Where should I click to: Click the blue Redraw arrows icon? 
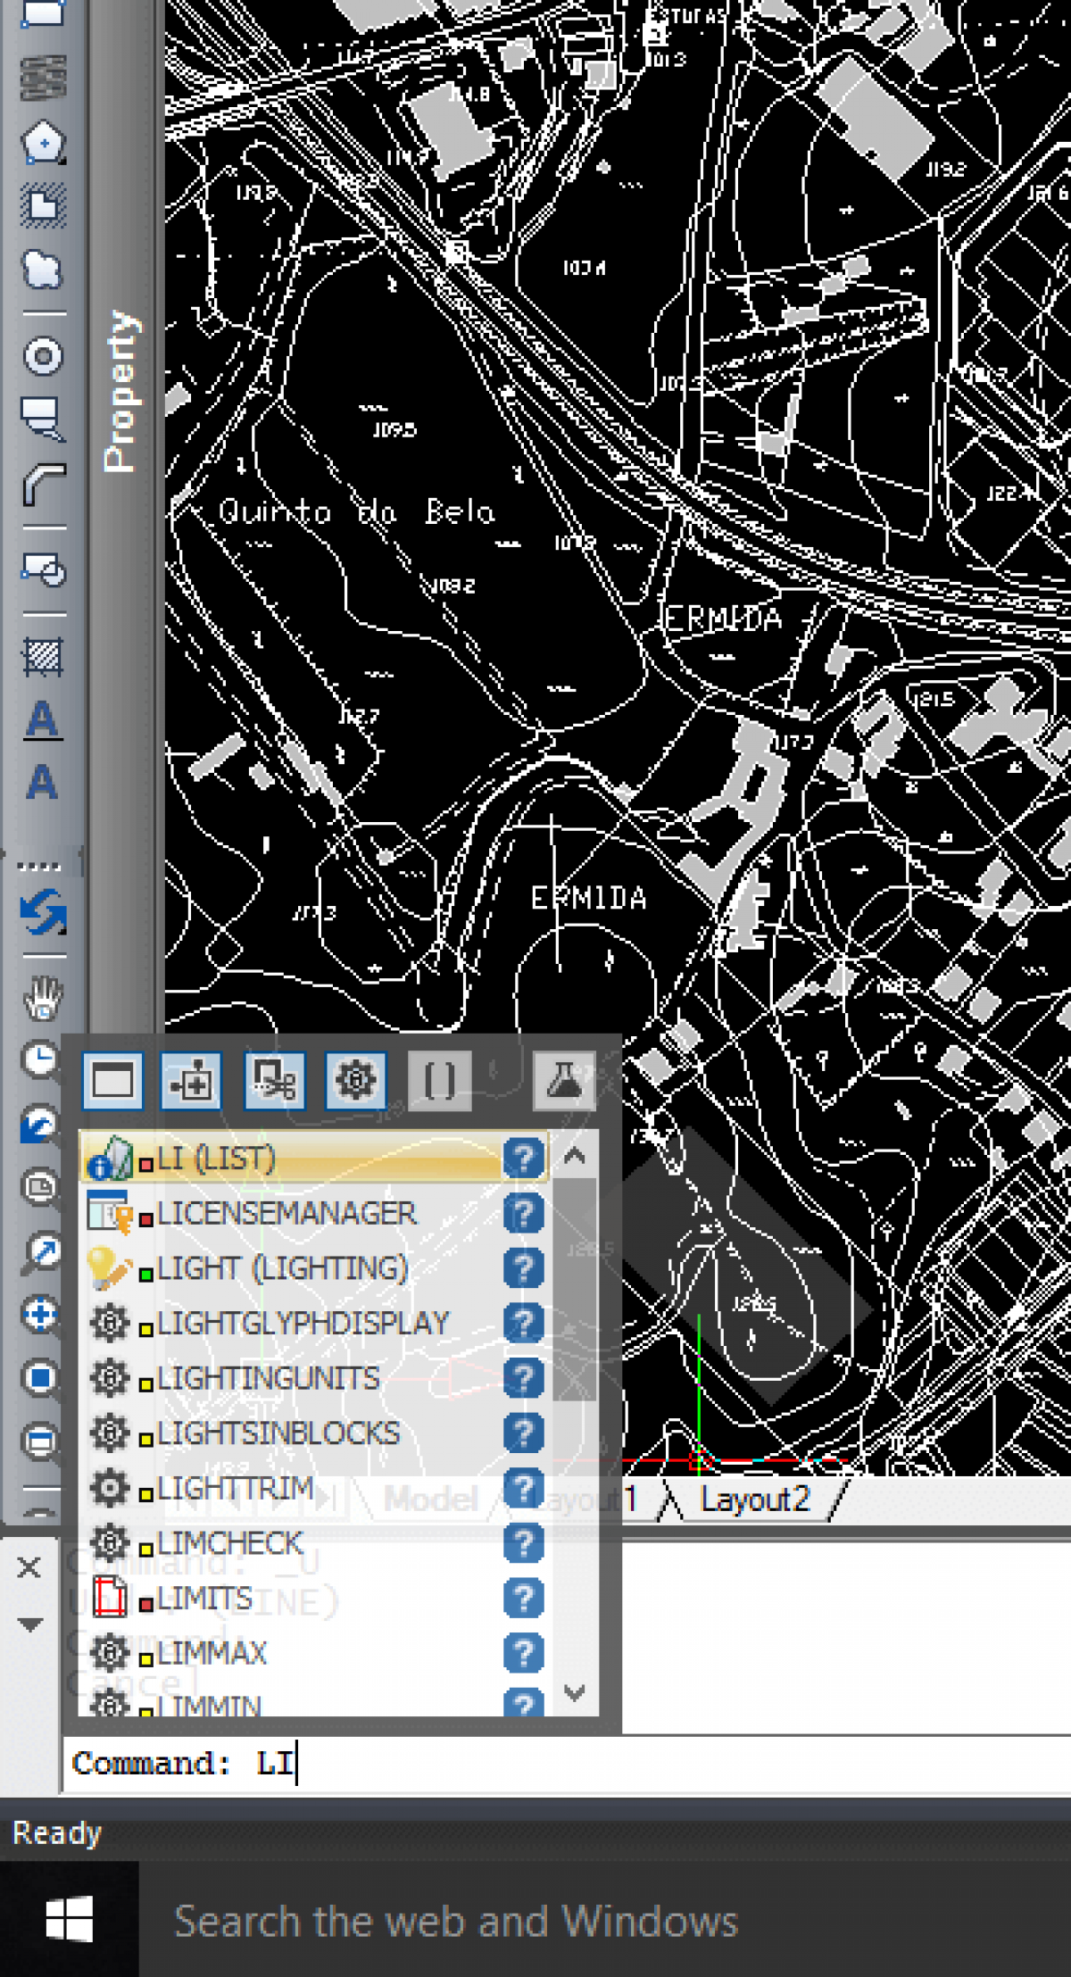(x=42, y=912)
